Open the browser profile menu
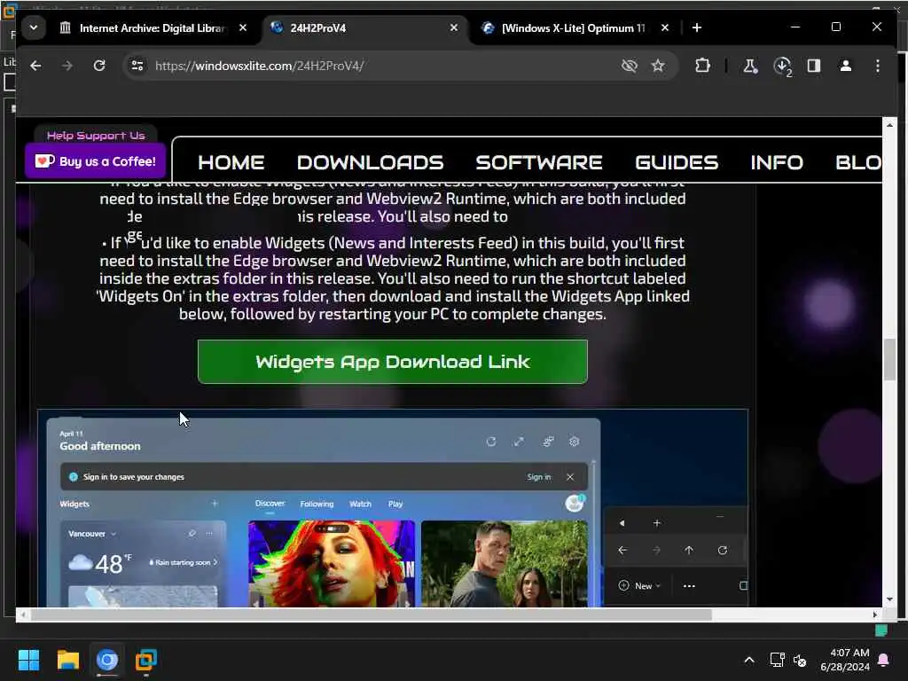The image size is (908, 681). click(845, 66)
